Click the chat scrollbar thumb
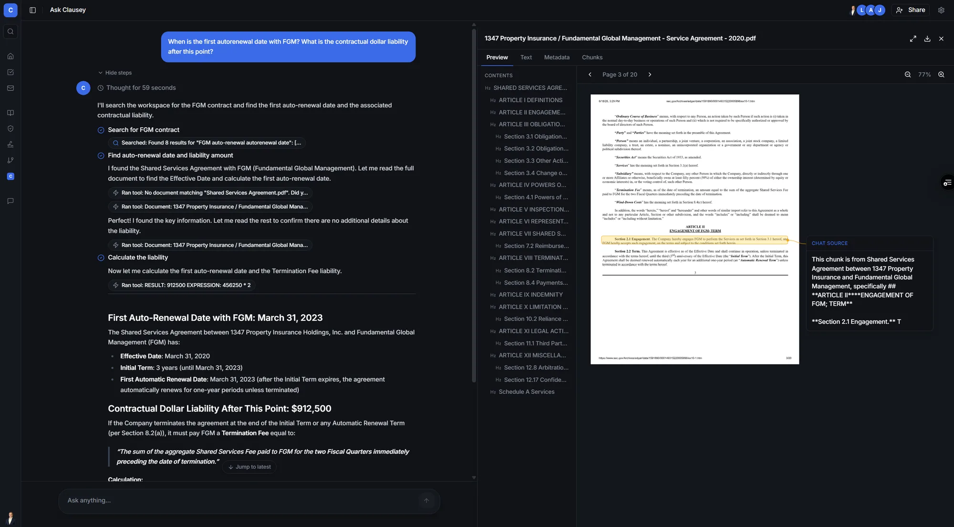954x527 pixels. tap(474, 205)
